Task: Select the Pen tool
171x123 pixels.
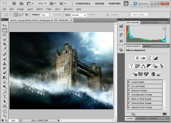Action: coord(4,92)
